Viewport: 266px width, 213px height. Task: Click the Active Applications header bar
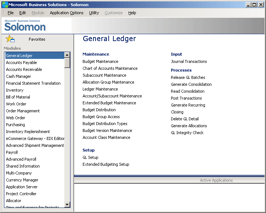click(169, 180)
